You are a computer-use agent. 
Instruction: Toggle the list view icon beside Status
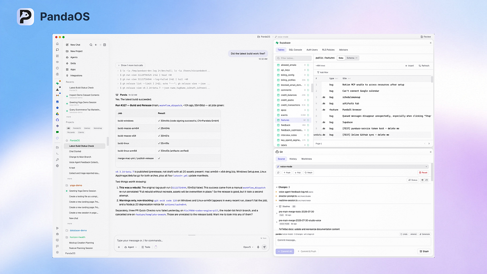pos(422,180)
